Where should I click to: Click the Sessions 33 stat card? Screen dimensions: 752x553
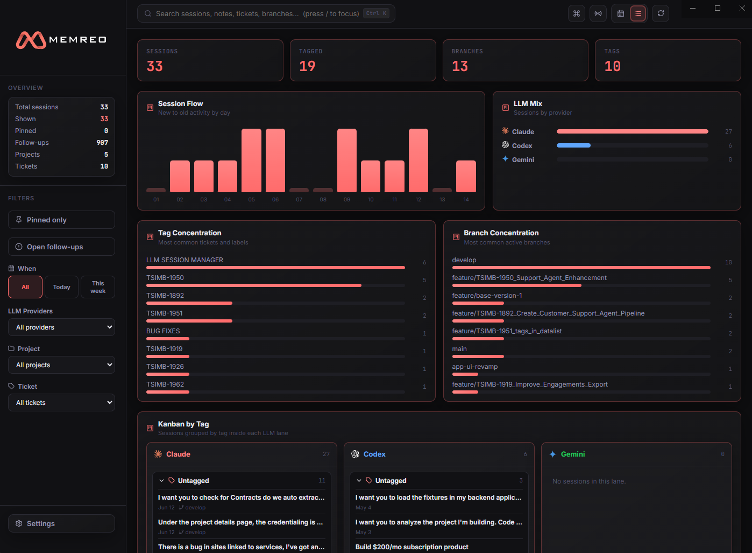(x=210, y=60)
